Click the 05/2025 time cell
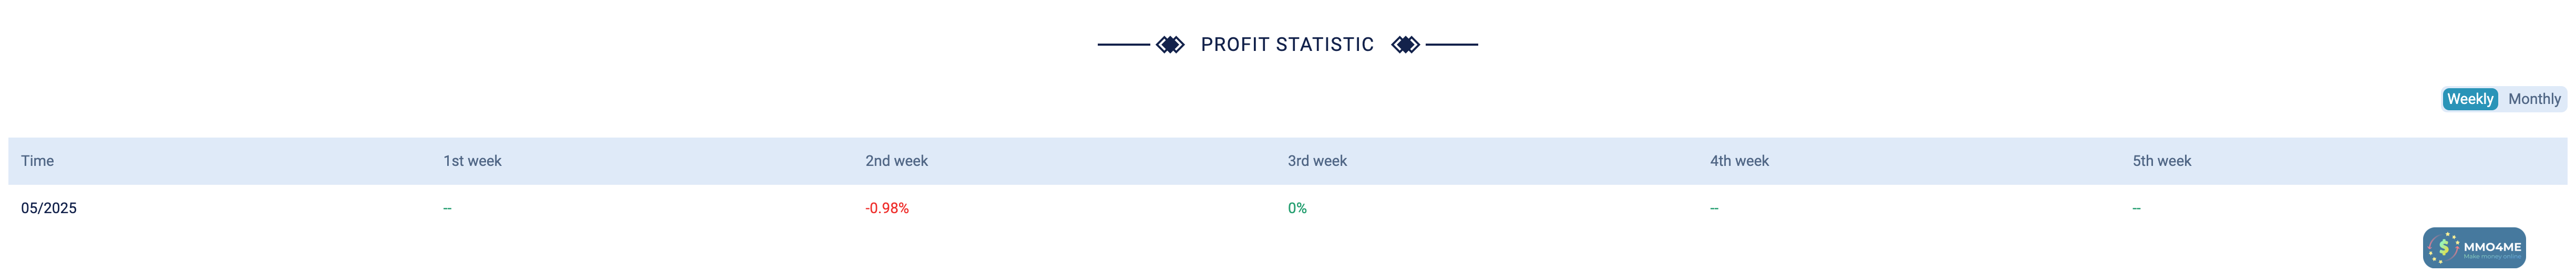2576x273 pixels. click(x=49, y=208)
